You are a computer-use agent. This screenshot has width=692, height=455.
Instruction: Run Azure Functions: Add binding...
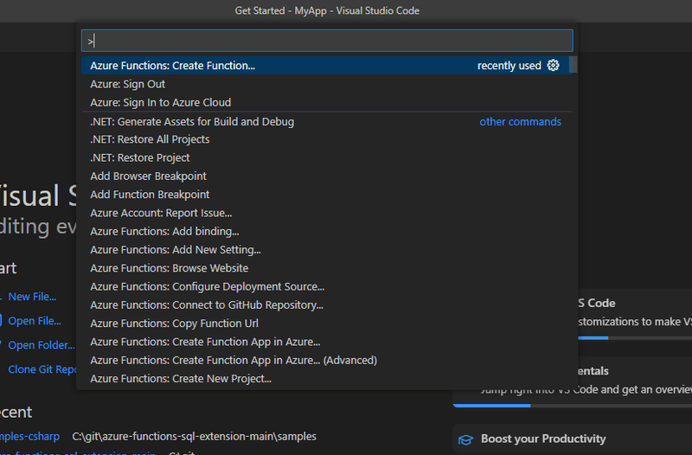click(x=325, y=231)
